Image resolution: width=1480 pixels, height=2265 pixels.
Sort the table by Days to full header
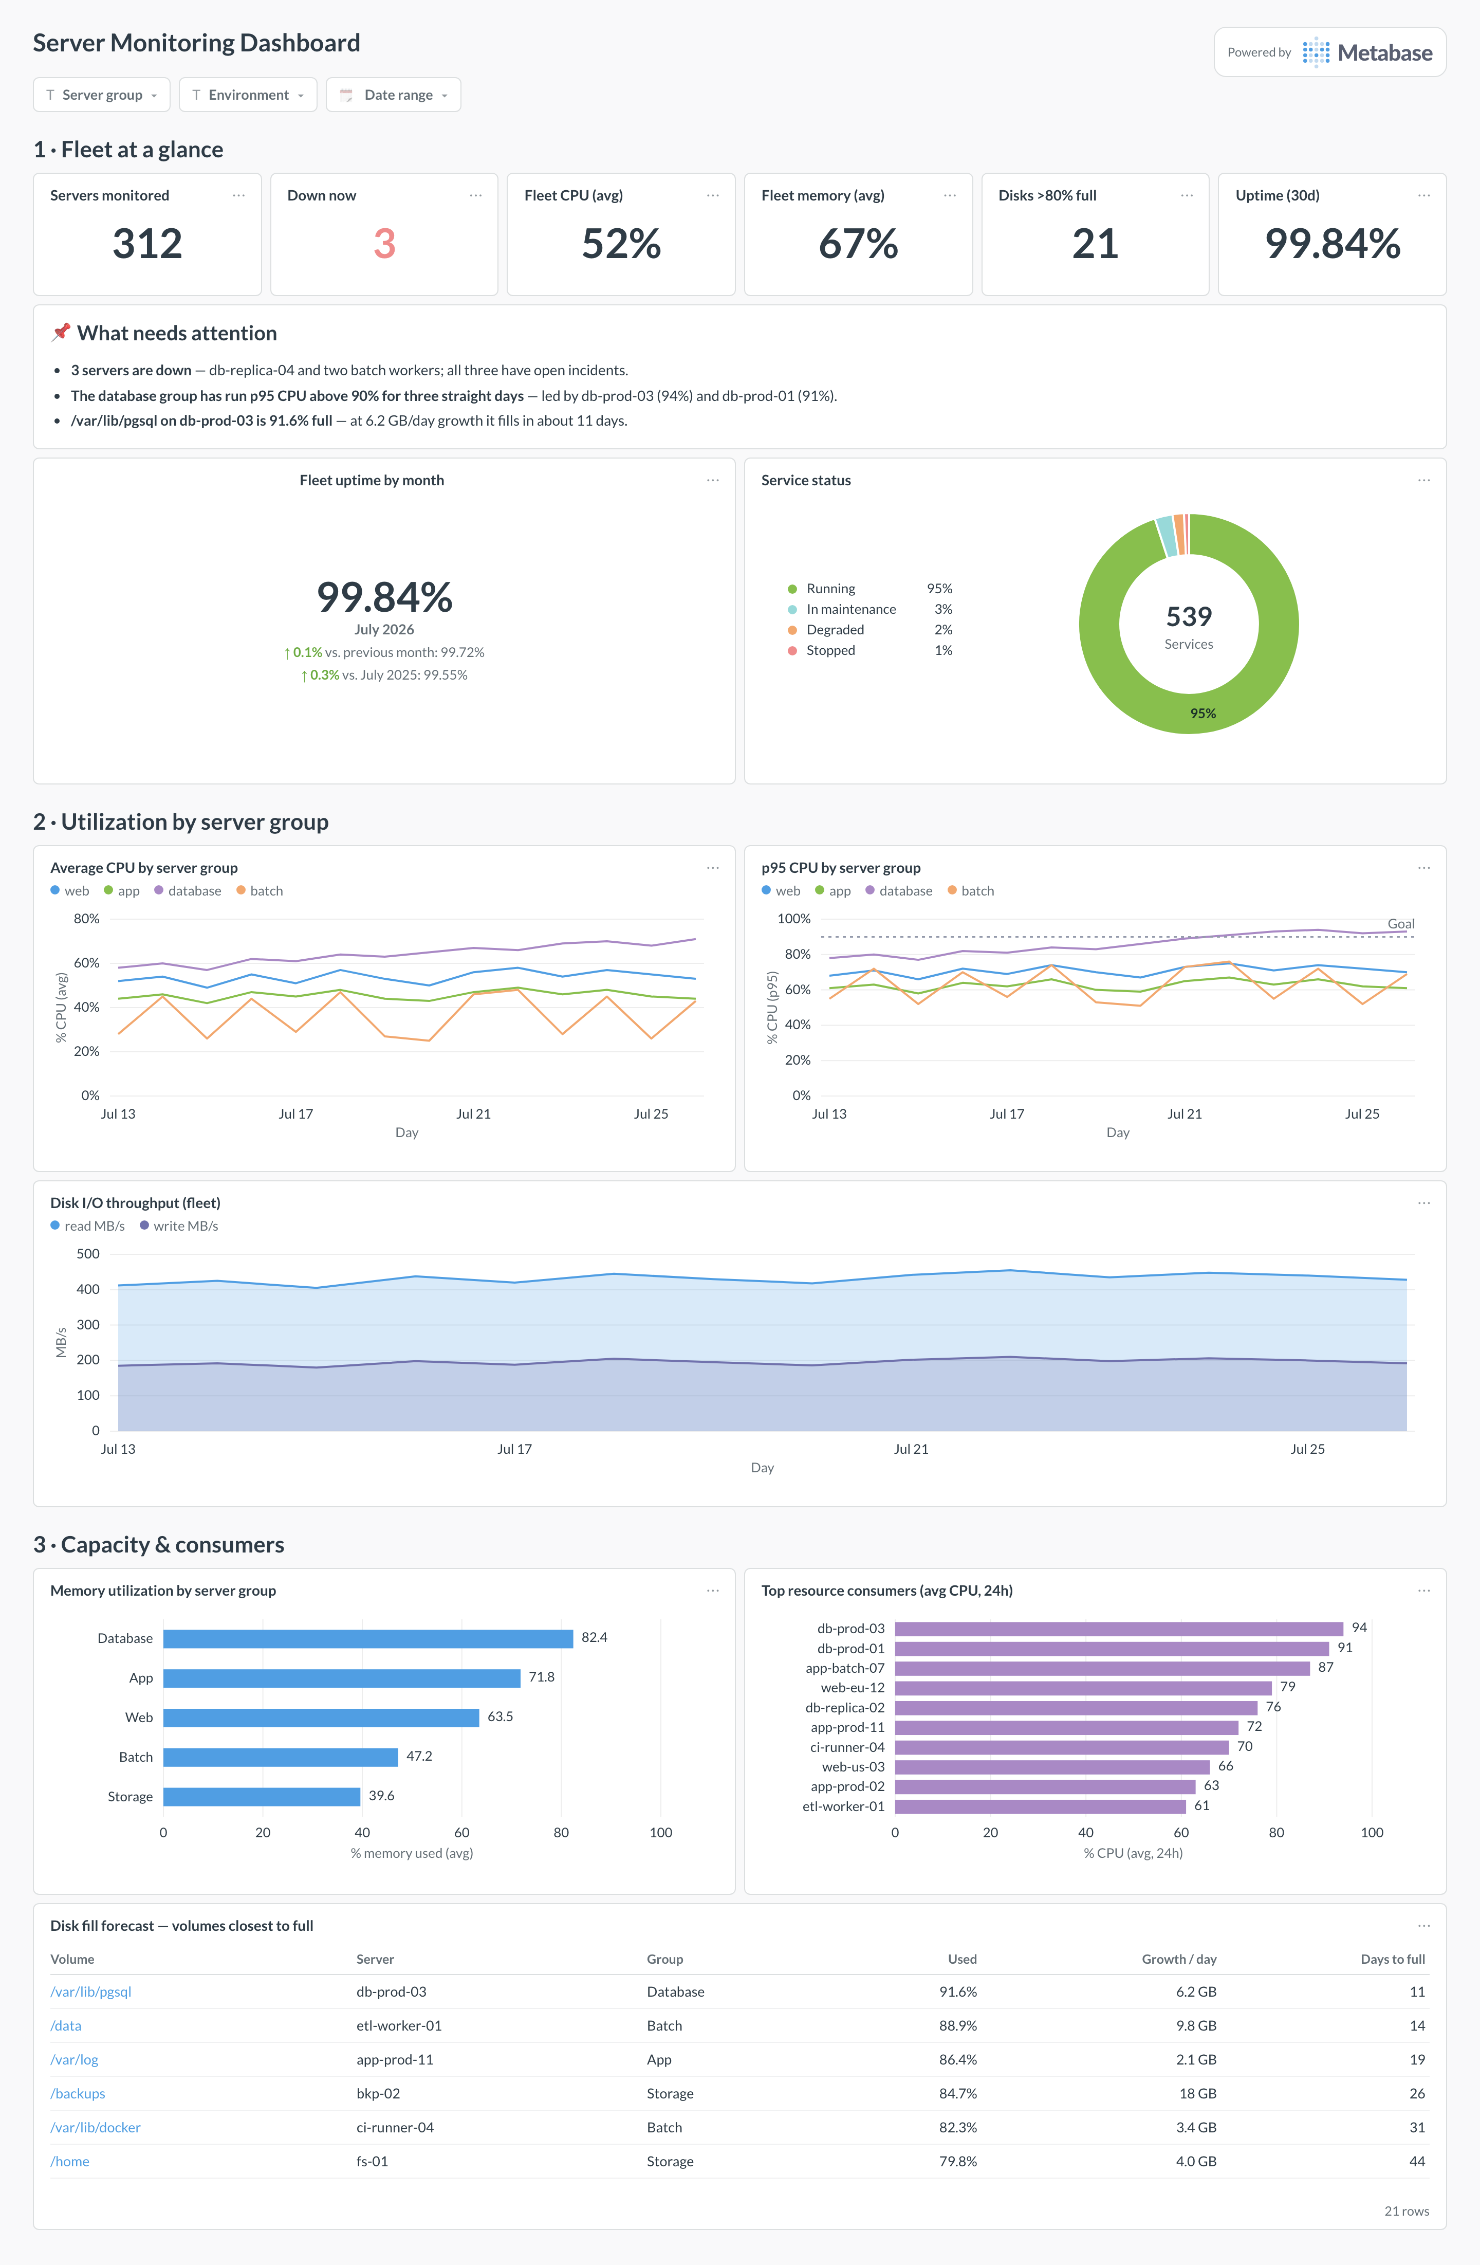pyautogui.click(x=1393, y=1959)
